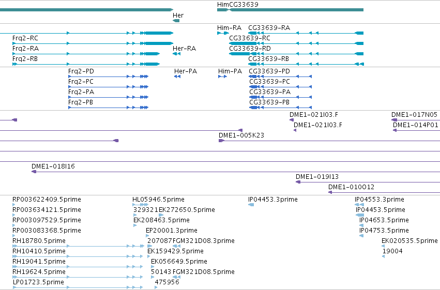Click the Her gene label

[178, 16]
